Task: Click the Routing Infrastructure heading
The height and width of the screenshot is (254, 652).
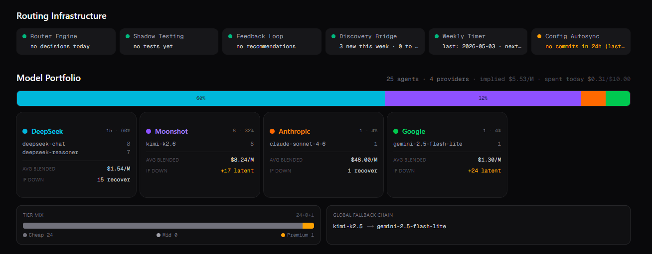Action: tap(61, 16)
